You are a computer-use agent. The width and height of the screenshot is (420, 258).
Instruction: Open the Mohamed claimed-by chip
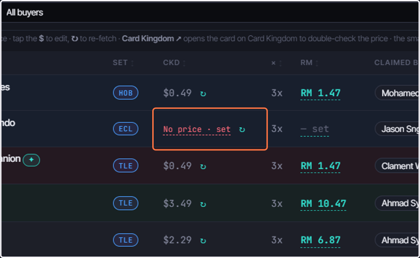point(397,93)
